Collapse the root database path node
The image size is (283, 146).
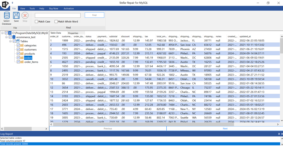tap(3, 33)
